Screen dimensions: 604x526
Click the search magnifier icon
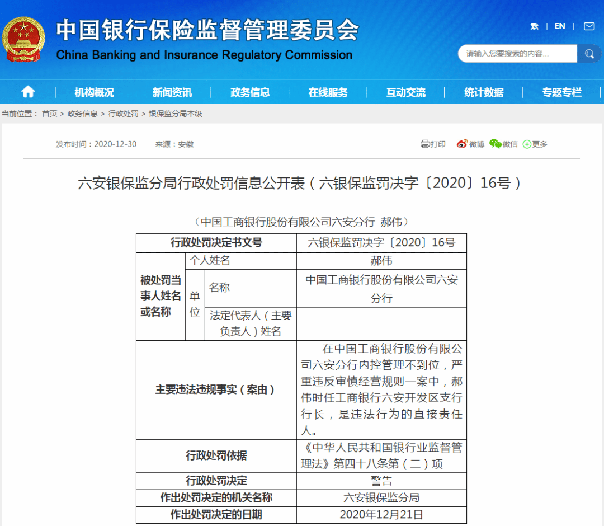click(x=589, y=54)
